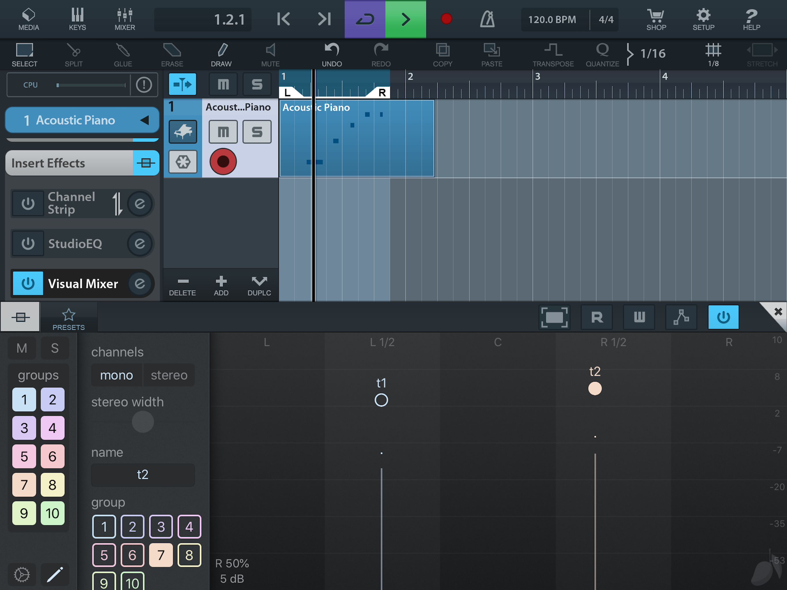Open the StudioEQ editor
Image resolution: width=787 pixels, height=590 pixels.
coord(140,243)
